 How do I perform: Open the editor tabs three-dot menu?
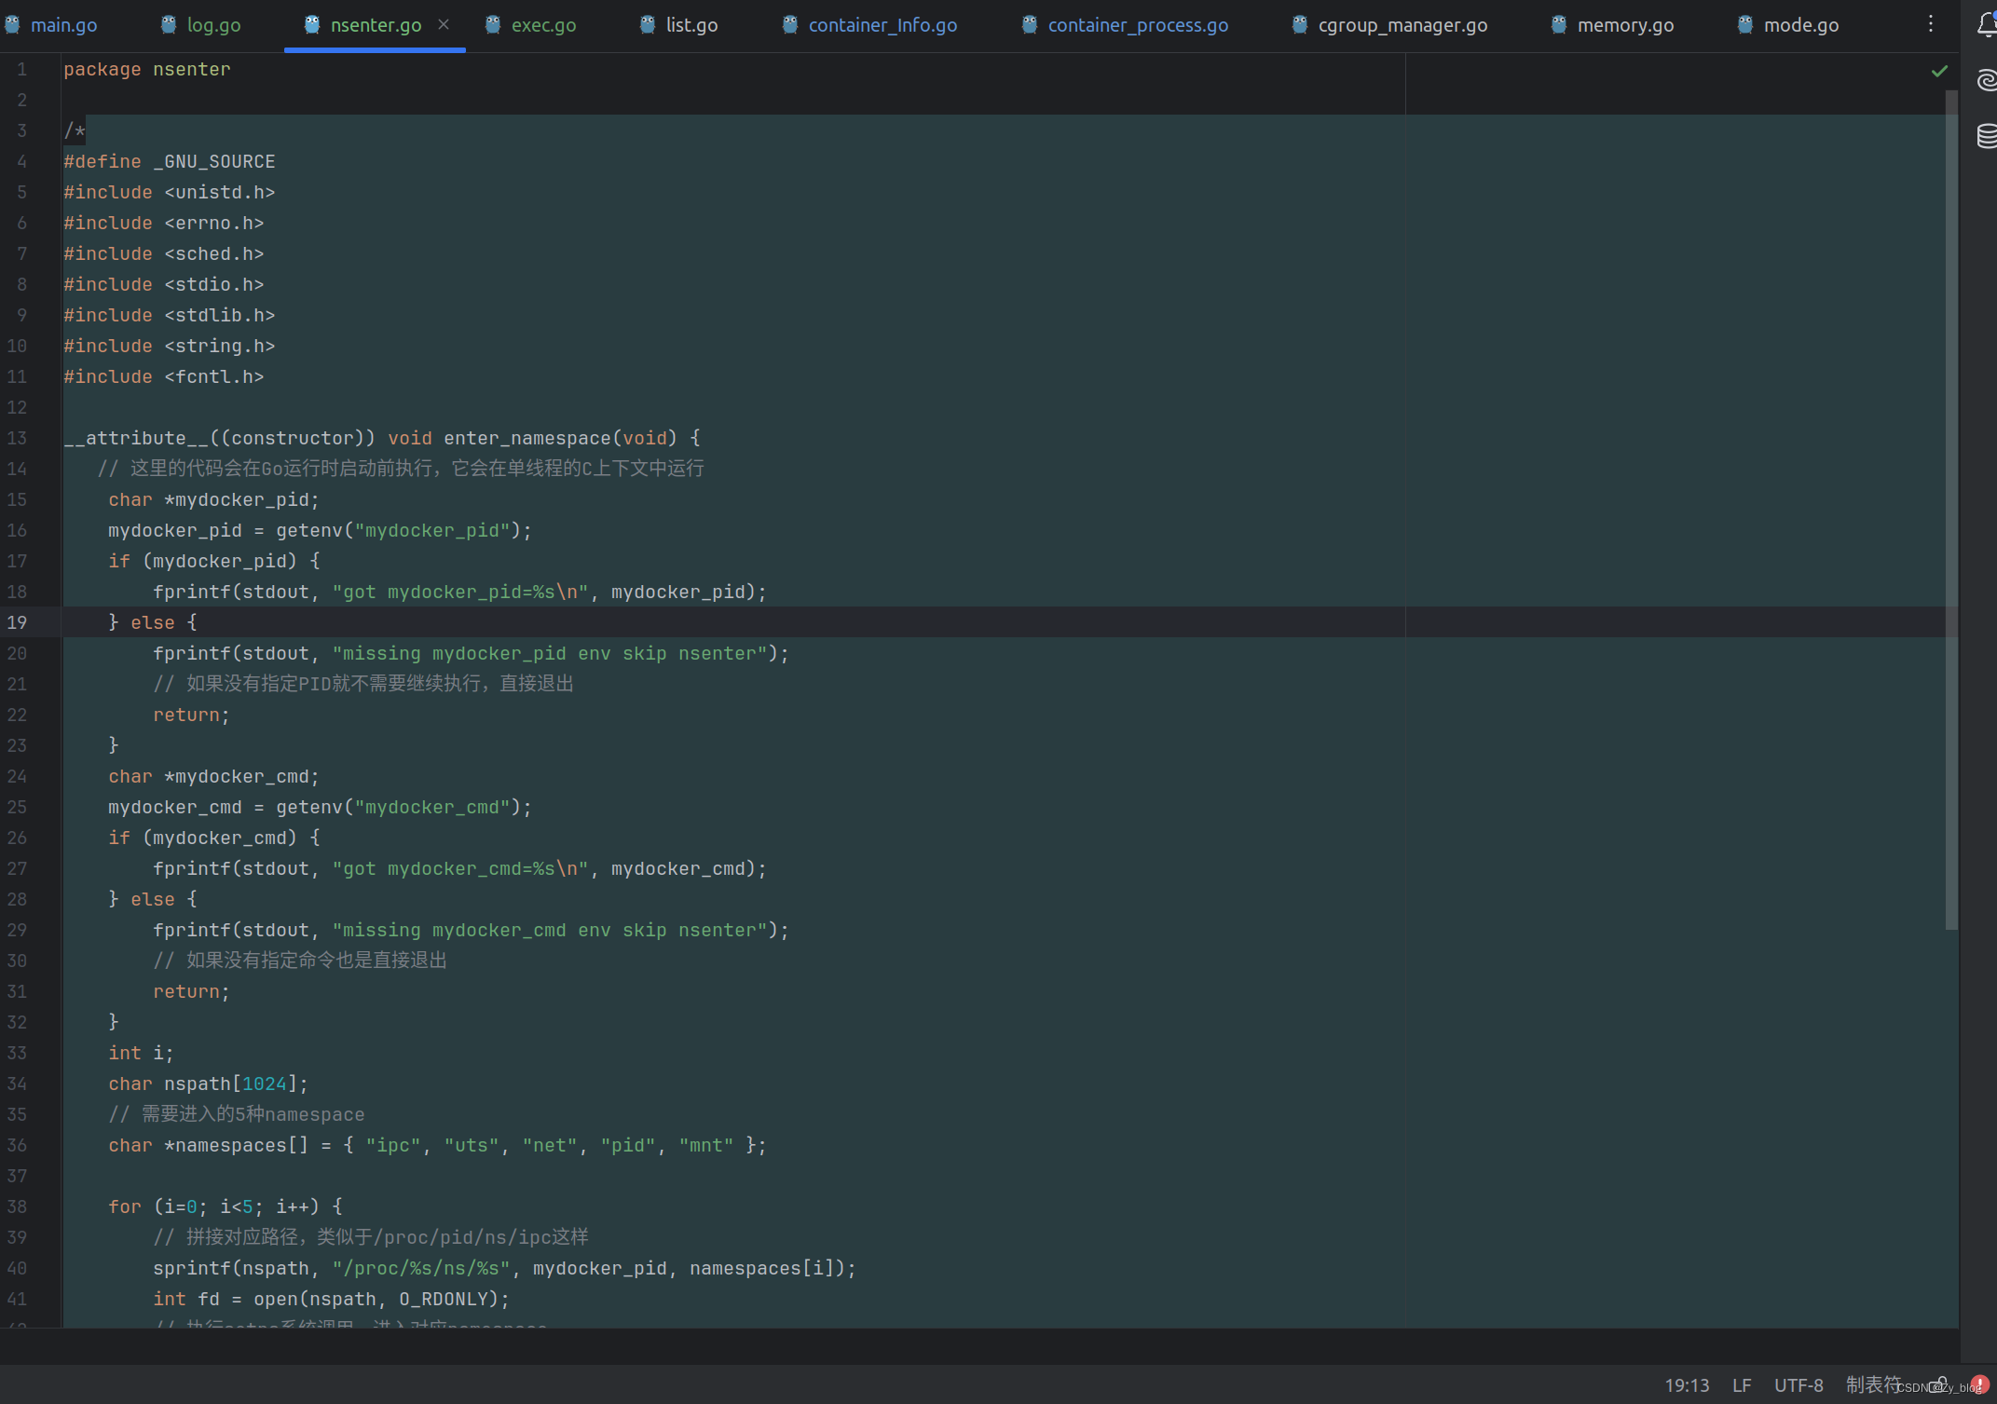[1930, 24]
